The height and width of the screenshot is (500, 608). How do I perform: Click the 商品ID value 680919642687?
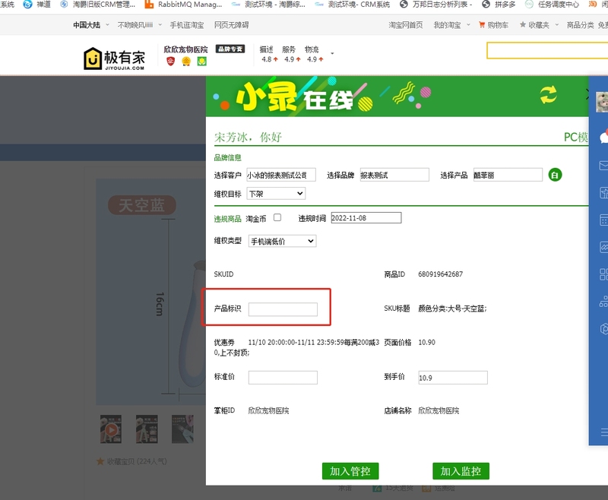click(441, 274)
